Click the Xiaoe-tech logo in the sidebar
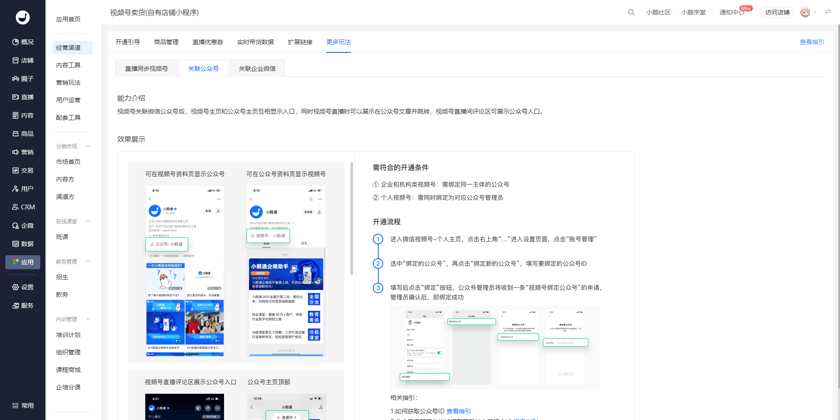The image size is (840, 420). tap(23, 17)
